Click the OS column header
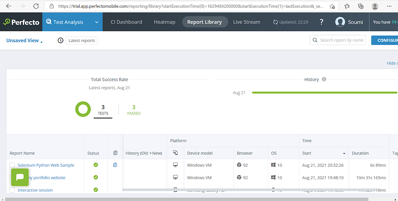 click(274, 153)
